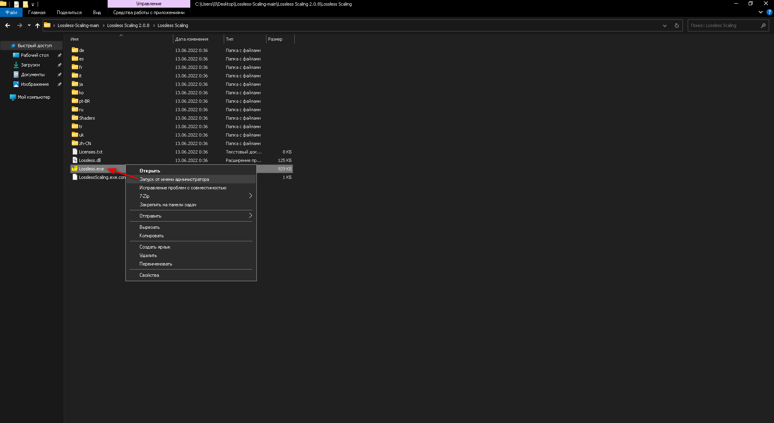Select the ko folder icon
The width and height of the screenshot is (774, 423).
[75, 92]
